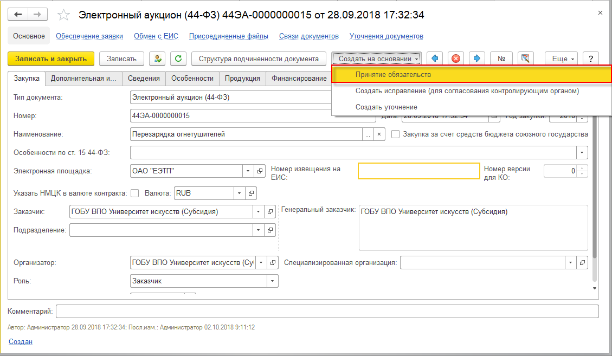Switch to the Дополнительная и... tab
612x356 pixels.
coord(83,79)
